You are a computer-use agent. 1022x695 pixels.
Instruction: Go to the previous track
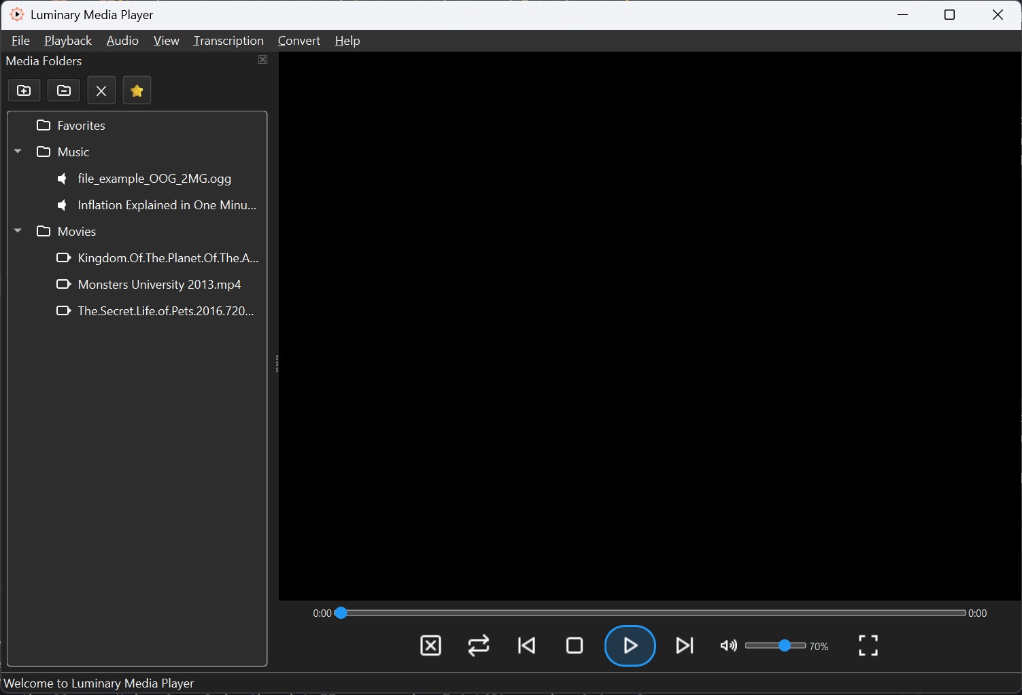(527, 645)
